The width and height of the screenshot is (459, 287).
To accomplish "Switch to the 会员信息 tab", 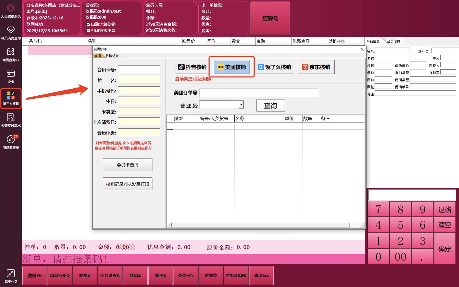I will click(393, 41).
